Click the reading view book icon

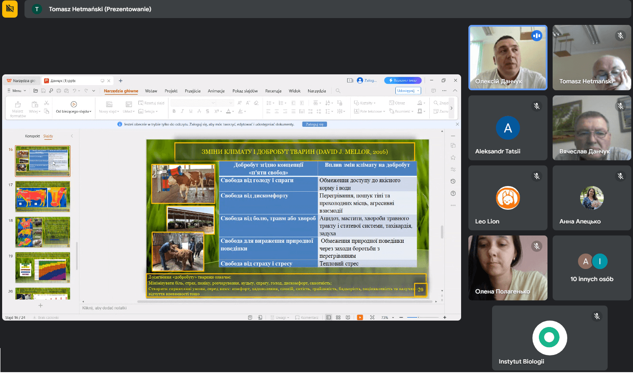tap(348, 318)
